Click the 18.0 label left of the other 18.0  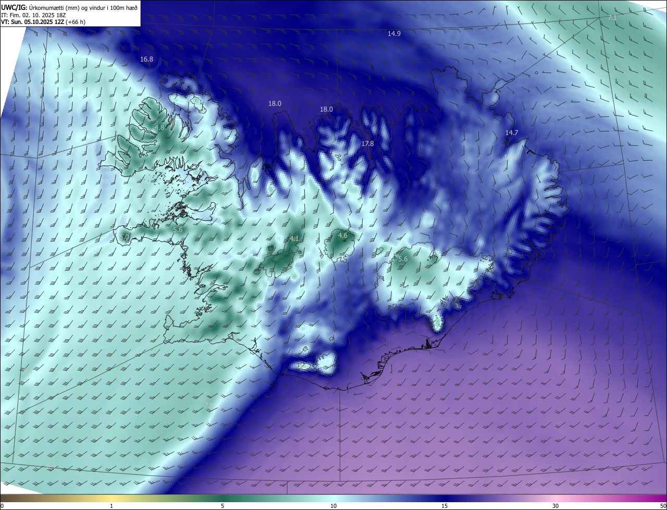pos(275,104)
